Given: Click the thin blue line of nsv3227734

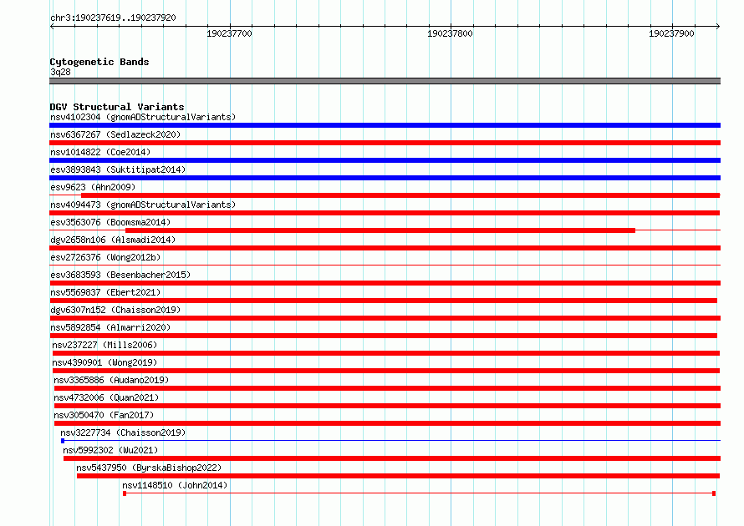Looking at the screenshot, I should pos(392,441).
